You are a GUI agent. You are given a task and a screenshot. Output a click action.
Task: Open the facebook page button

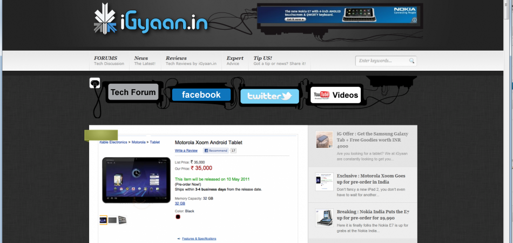(201, 95)
